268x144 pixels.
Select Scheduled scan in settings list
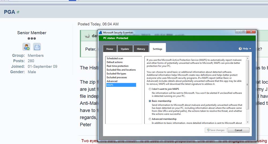[x=115, y=58]
